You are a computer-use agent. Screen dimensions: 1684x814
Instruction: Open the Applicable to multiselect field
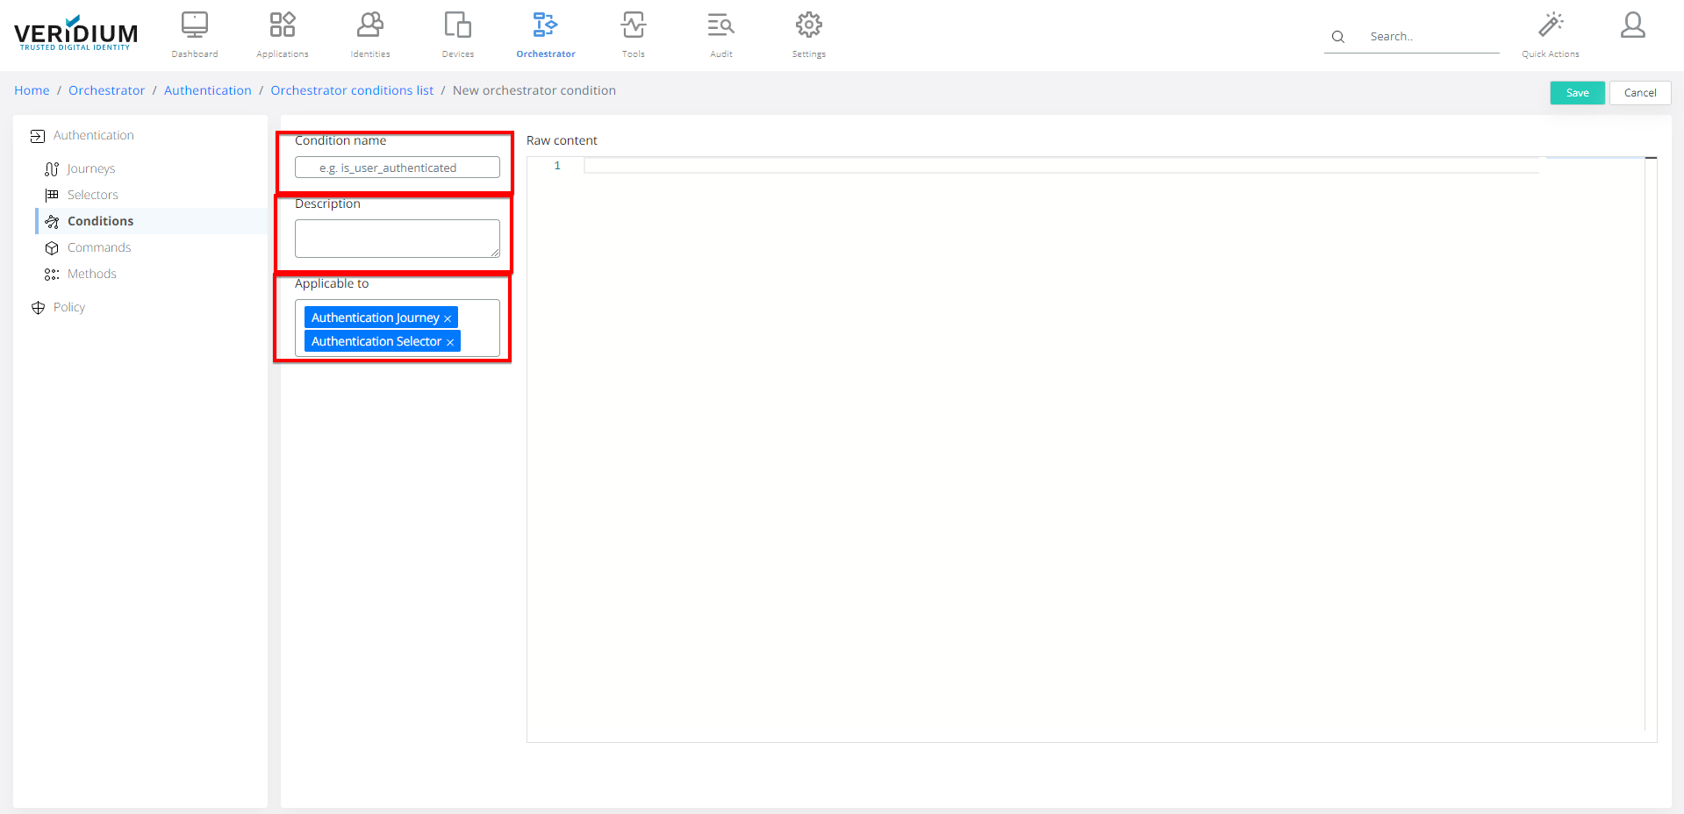(479, 329)
